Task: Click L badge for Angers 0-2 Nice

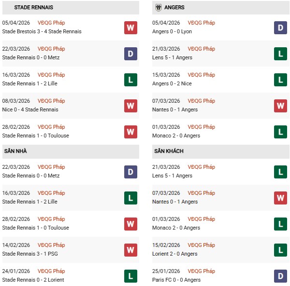Action: tap(280, 80)
